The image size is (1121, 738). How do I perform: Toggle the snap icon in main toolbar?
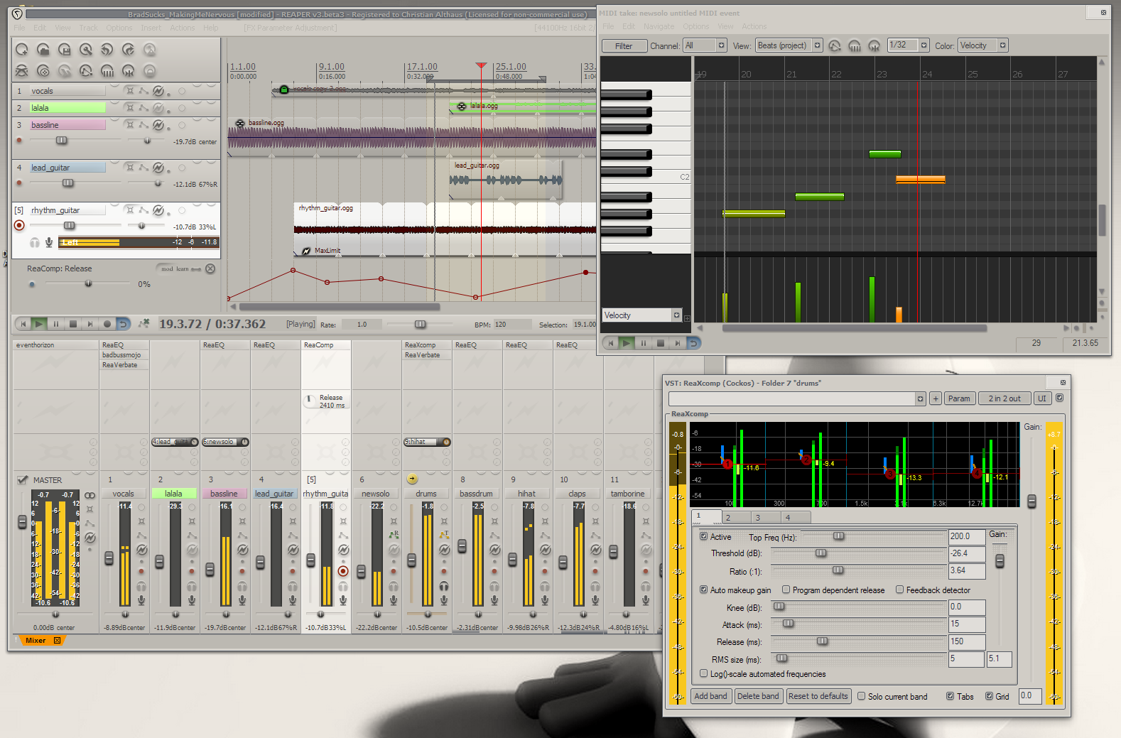[129, 71]
